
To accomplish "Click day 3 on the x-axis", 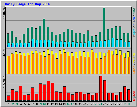I will (17, 104).
